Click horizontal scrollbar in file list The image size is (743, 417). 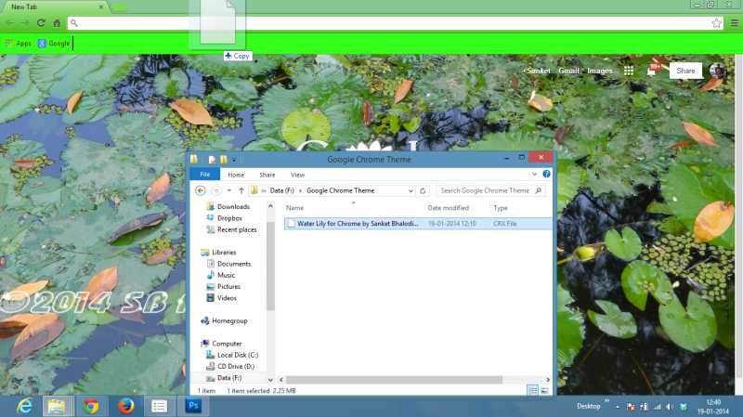[394, 380]
